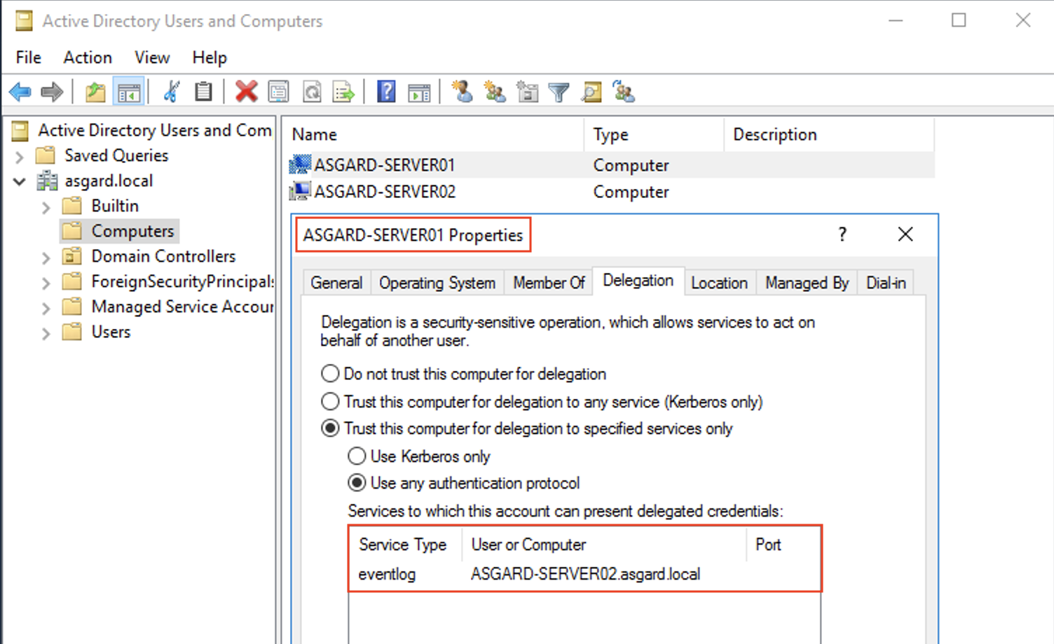Click the Create new user icon
The image size is (1054, 644).
click(x=462, y=92)
